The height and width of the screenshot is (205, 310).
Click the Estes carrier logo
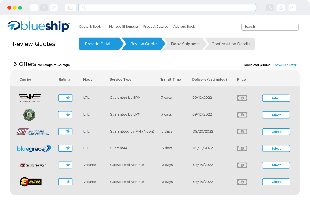31,182
